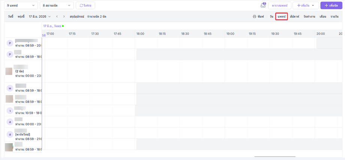
Task: Go to next day with right chevron
Action: (64, 16)
